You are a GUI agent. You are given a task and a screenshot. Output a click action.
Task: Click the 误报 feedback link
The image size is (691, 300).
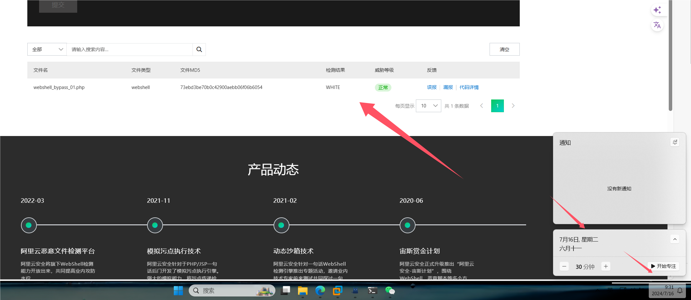pos(432,87)
